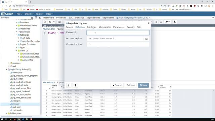Viewport: 215px width, 121px height.
Task: Collapse the Tables (2) tree node
Action: (x=16, y=35)
